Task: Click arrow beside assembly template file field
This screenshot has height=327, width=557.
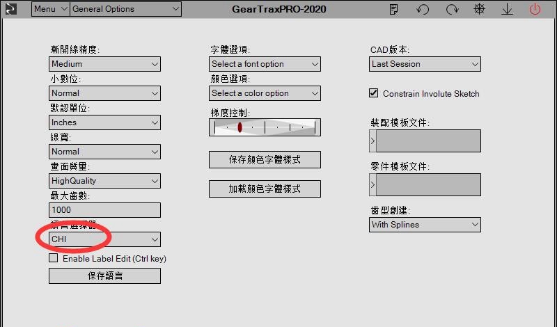Action: tap(372, 141)
